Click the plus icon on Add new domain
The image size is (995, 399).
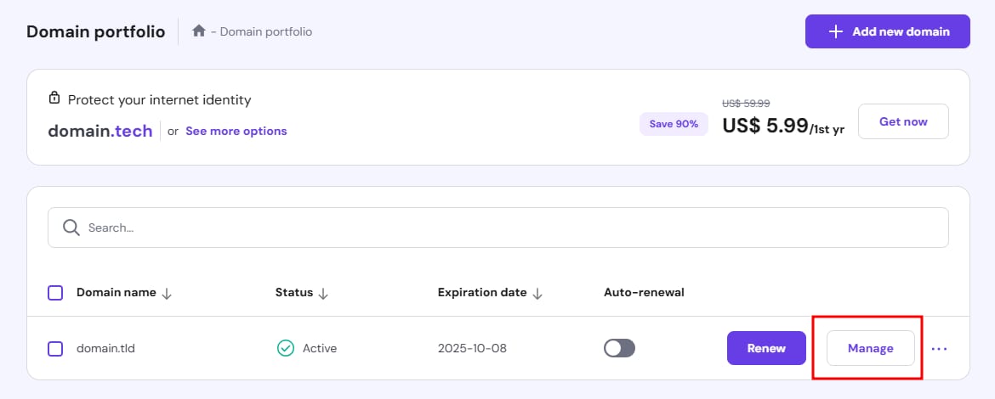(836, 31)
